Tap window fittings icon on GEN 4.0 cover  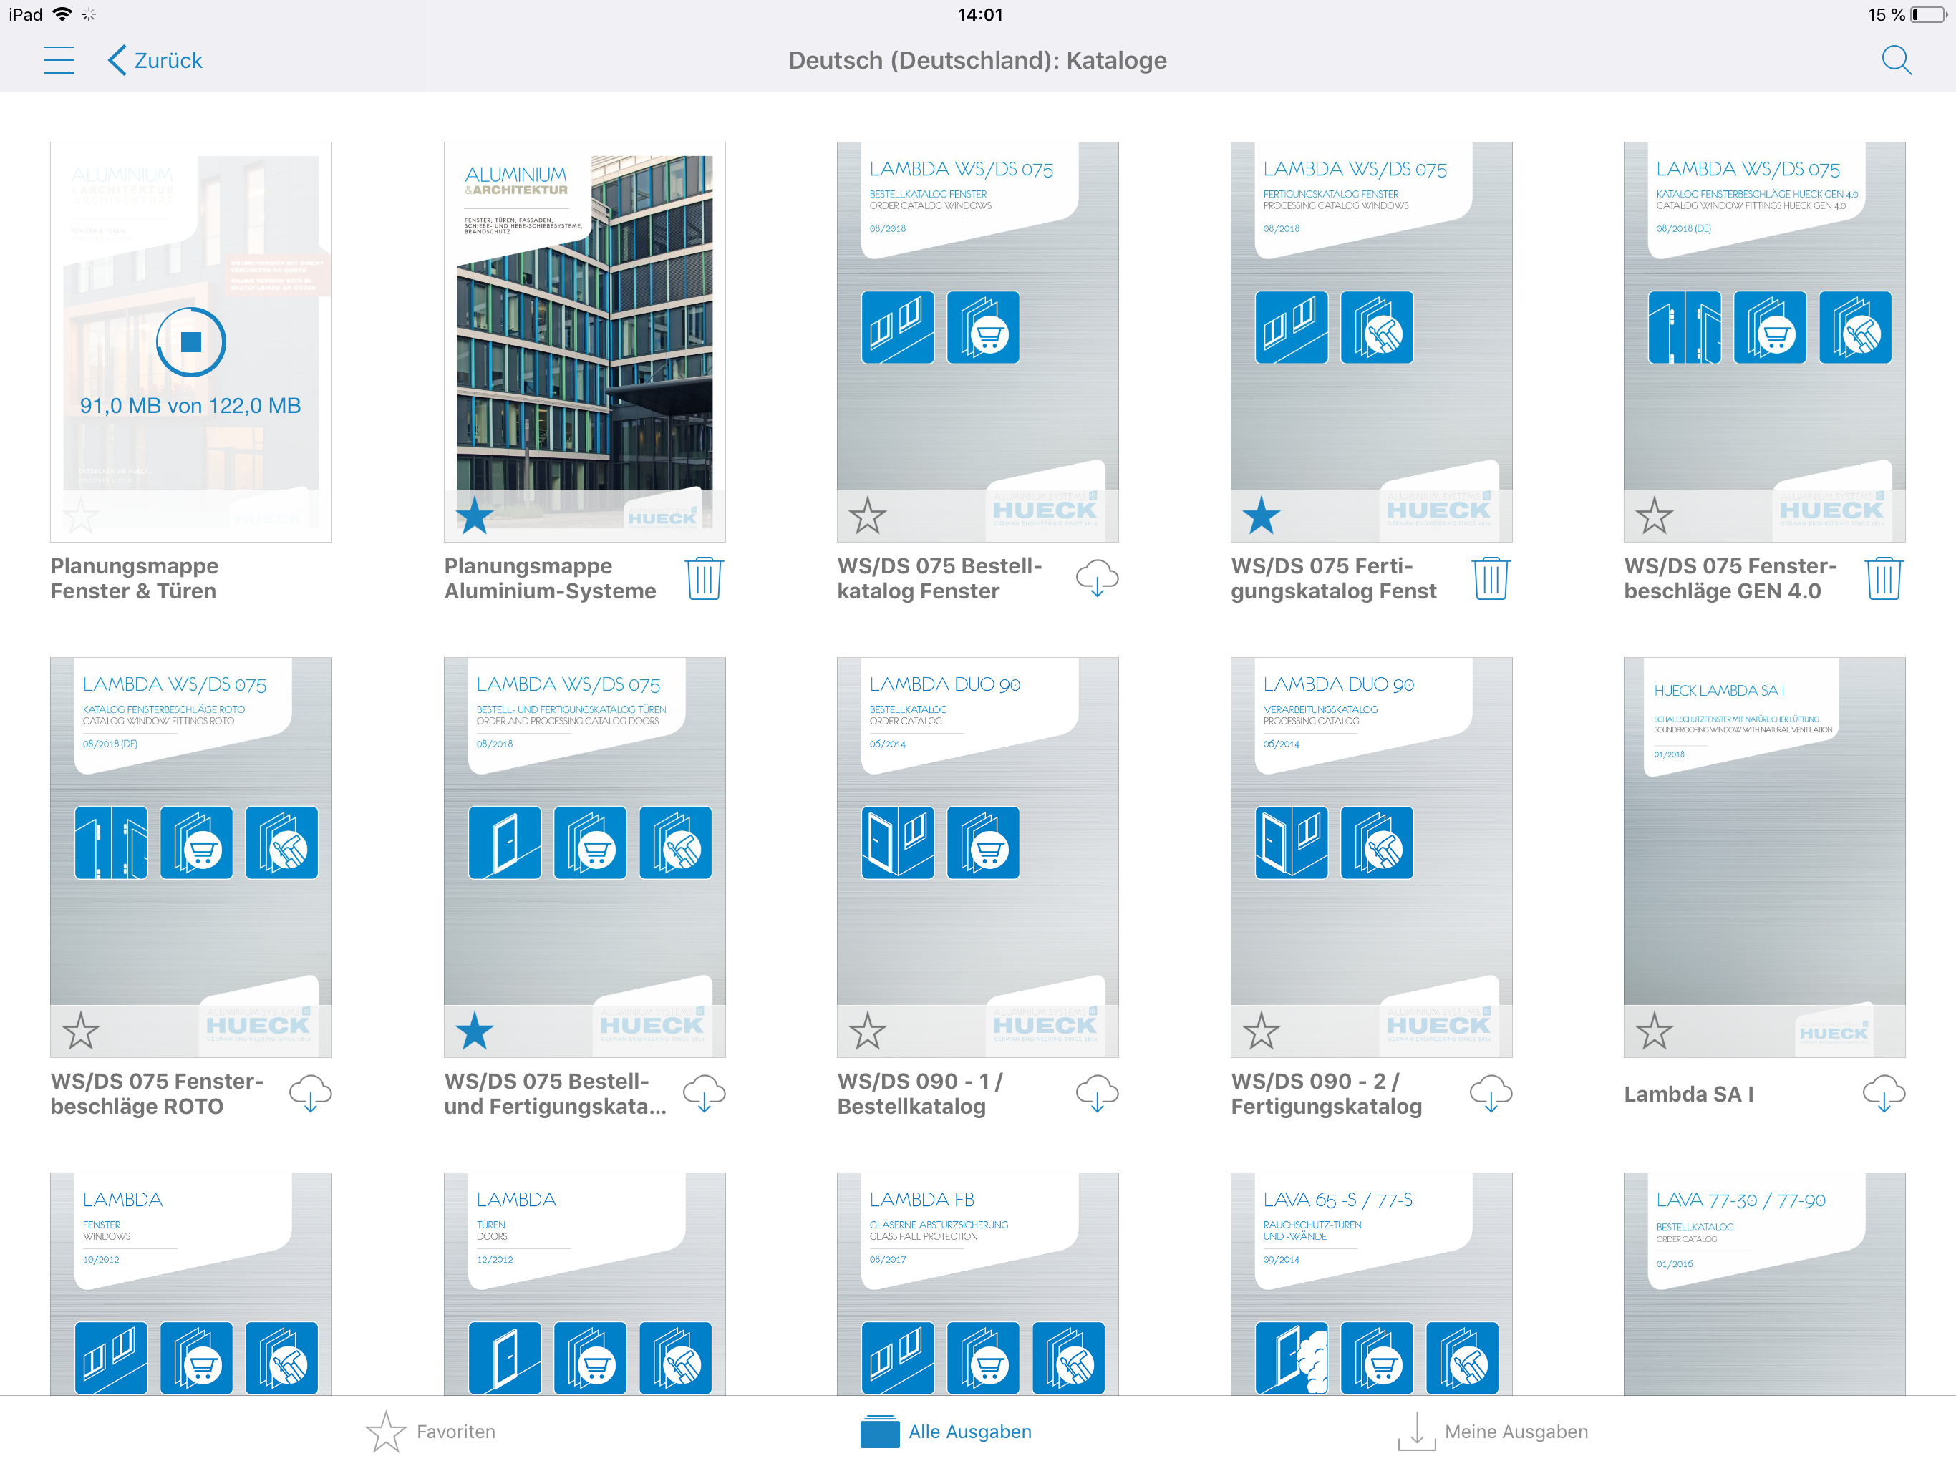pos(1685,327)
